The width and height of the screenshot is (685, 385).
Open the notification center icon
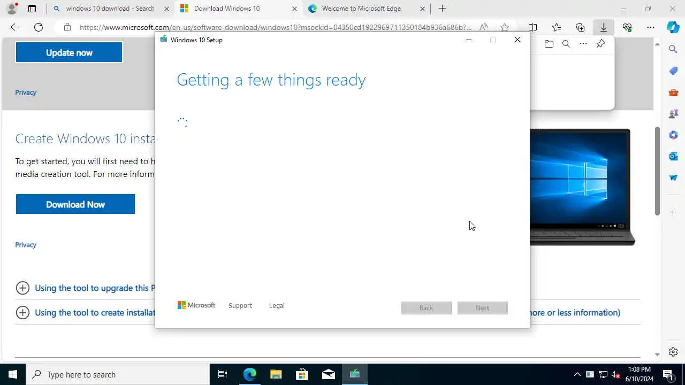[x=668, y=374]
